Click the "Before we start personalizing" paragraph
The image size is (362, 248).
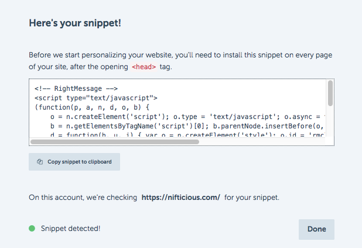(x=180, y=61)
